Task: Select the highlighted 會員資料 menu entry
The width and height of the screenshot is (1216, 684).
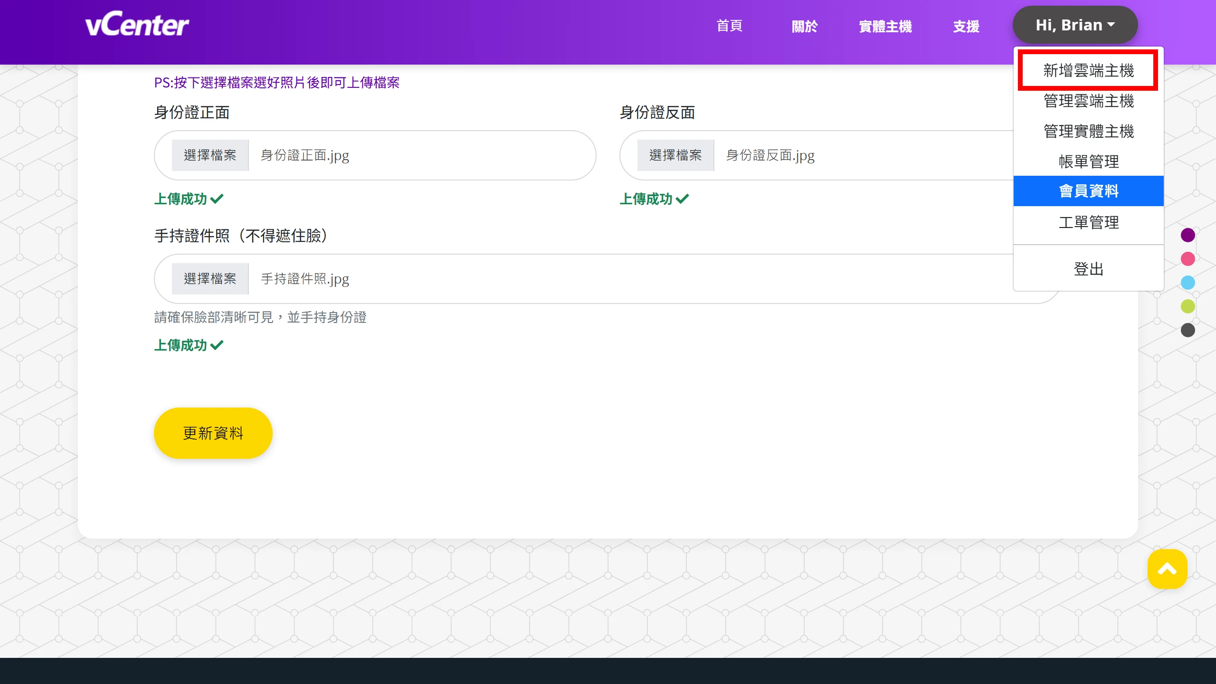Action: 1088,190
